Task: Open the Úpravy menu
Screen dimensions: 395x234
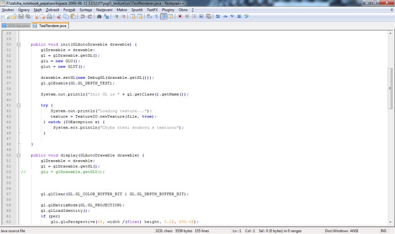Action: pos(24,10)
